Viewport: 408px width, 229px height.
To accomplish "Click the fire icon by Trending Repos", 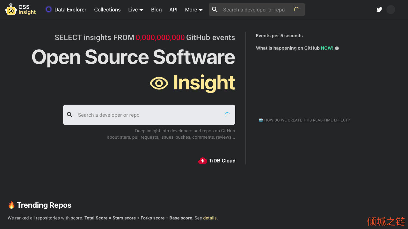I will 11,205.
